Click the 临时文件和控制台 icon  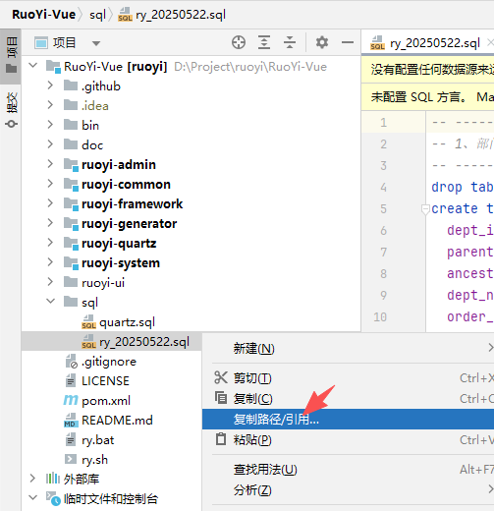click(x=53, y=498)
